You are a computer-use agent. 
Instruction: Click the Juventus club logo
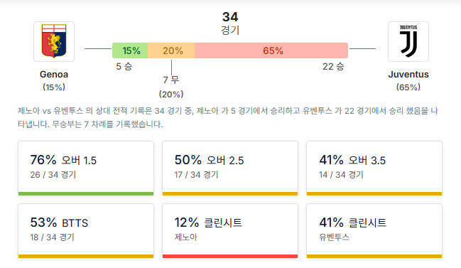tap(408, 41)
